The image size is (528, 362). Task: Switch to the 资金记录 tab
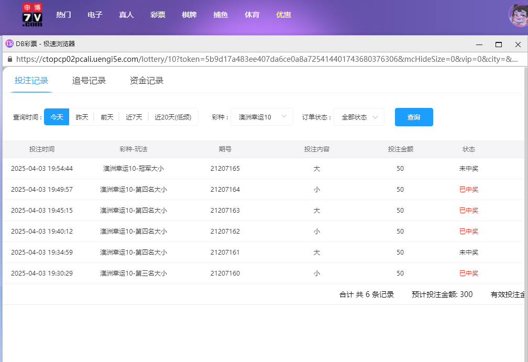[146, 81]
